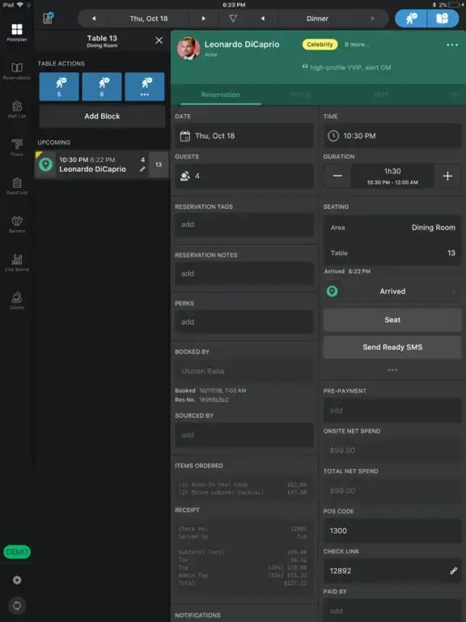Open the settings gear in sidebar
This screenshot has width=466, height=622.
pos(17,580)
